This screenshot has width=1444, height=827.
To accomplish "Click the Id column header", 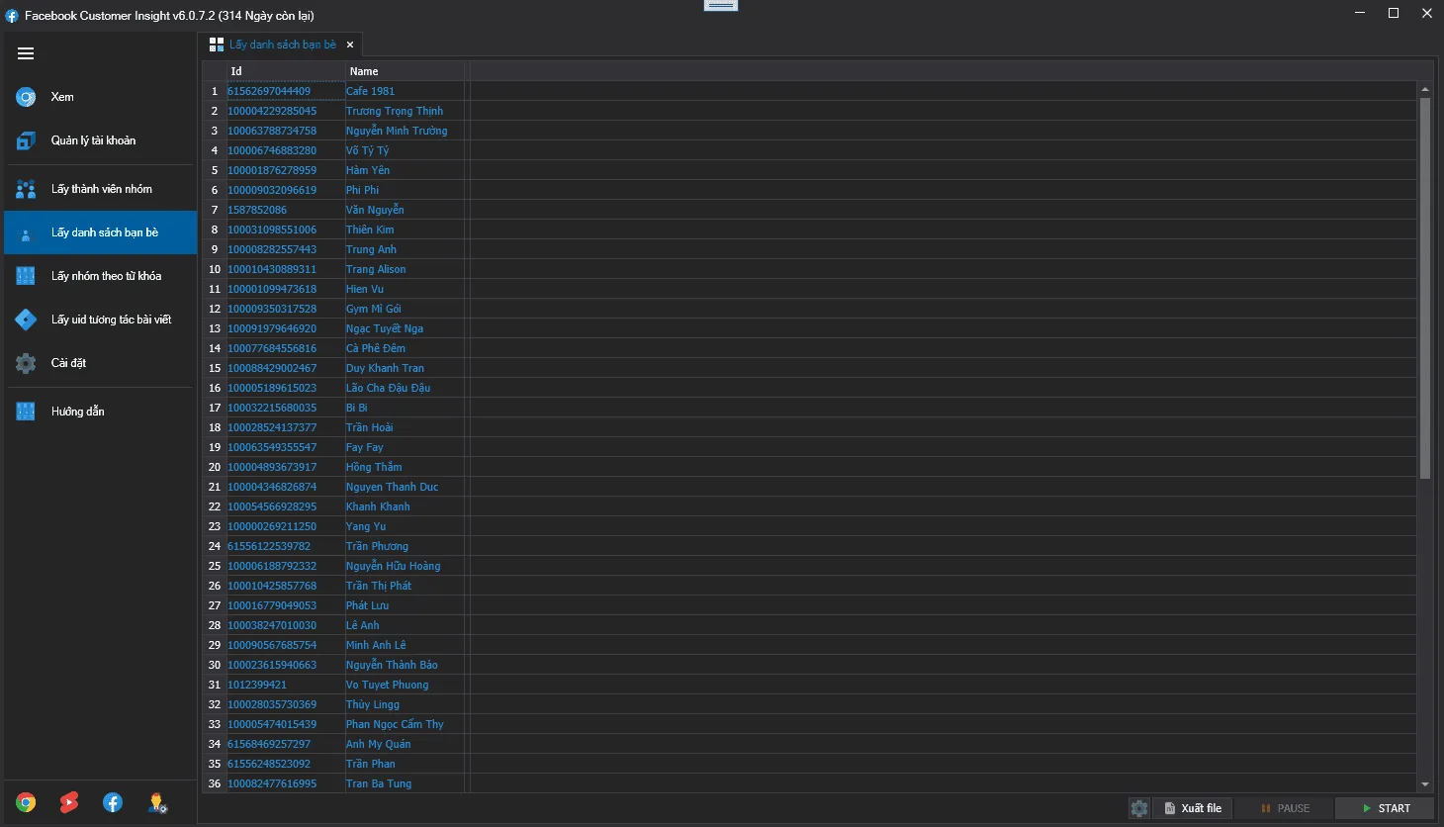I will coord(285,71).
